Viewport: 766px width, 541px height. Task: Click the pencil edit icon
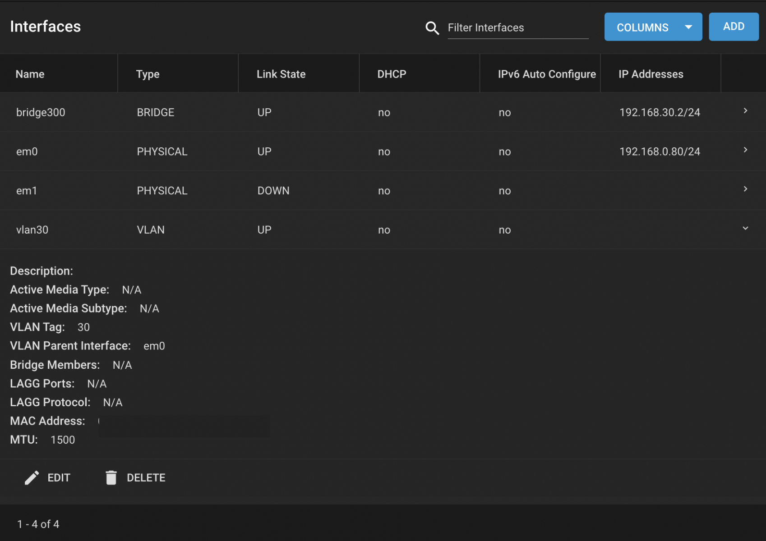32,478
